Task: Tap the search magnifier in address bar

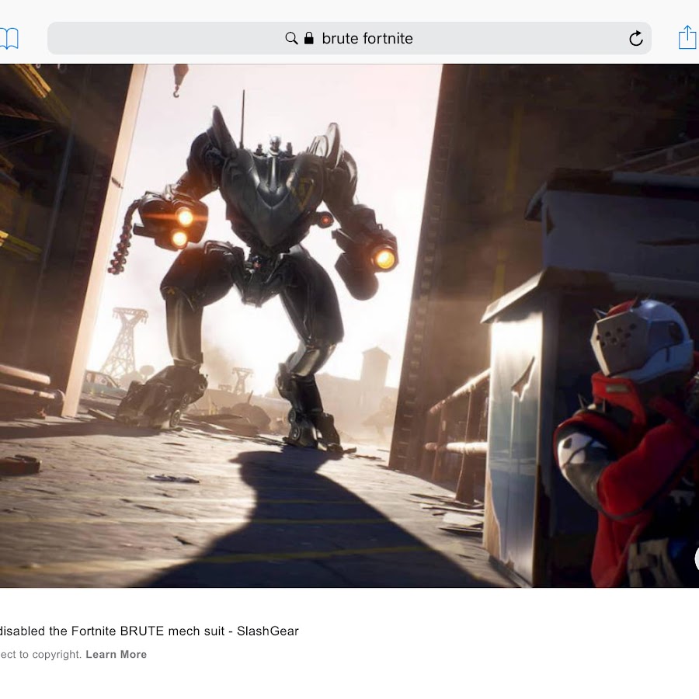Action: click(x=291, y=38)
